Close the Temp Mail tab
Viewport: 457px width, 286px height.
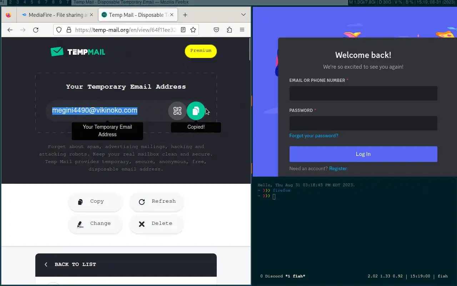point(172,15)
